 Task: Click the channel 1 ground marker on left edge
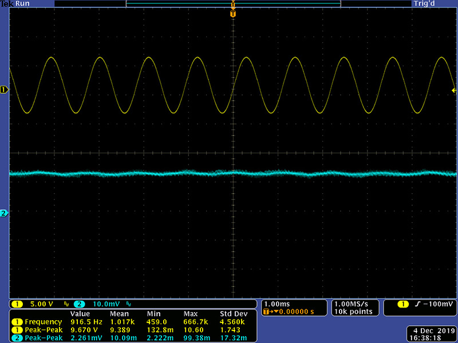(x=4, y=90)
